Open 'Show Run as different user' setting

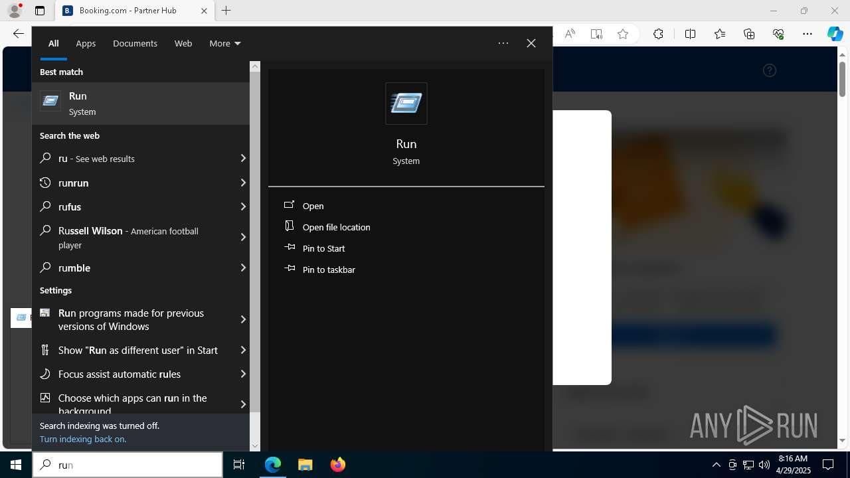(138, 350)
